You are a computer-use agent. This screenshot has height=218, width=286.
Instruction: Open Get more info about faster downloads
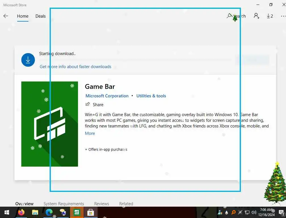[x=75, y=67]
